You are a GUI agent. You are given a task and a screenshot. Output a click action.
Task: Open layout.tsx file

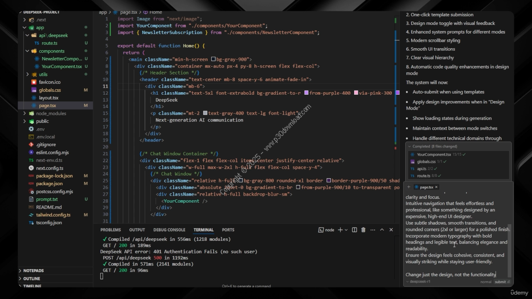[49, 98]
